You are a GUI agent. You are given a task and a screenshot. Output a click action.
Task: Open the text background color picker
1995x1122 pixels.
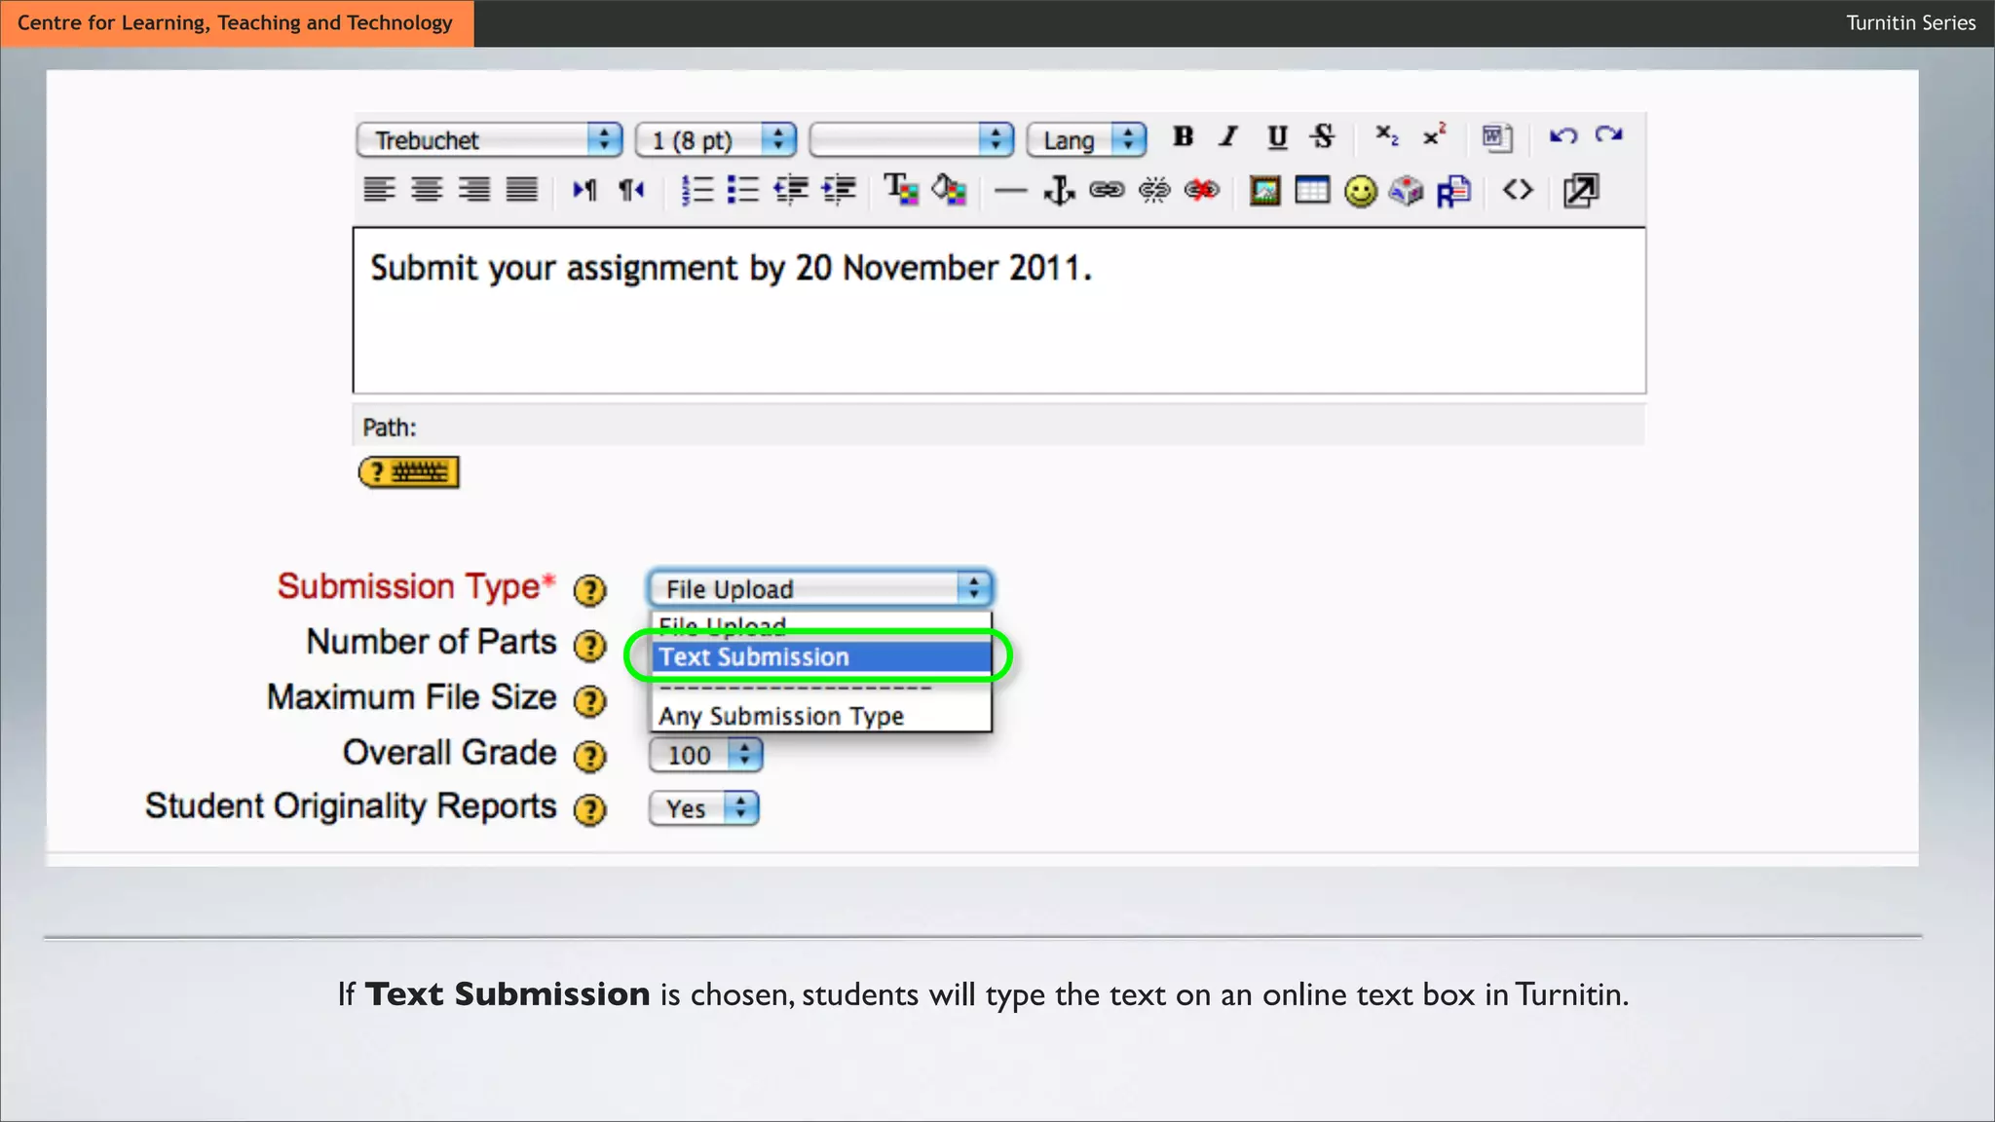(x=949, y=190)
